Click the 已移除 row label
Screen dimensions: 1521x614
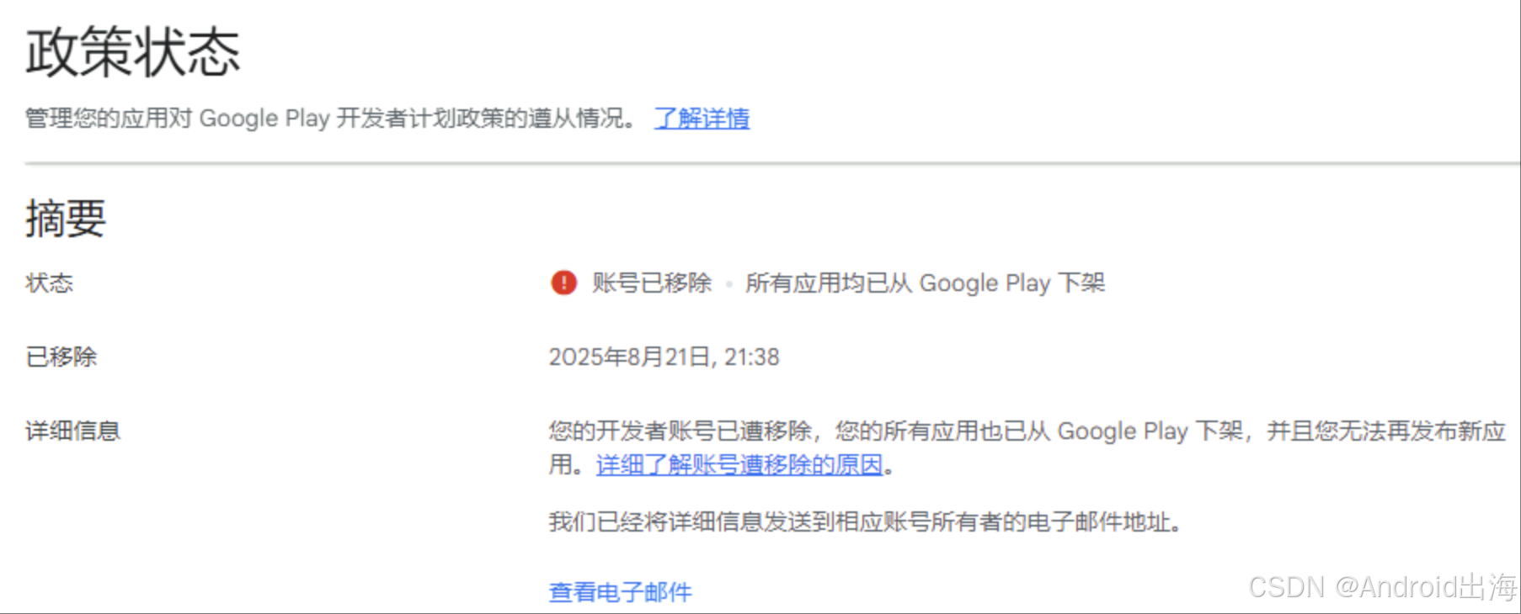pos(61,357)
